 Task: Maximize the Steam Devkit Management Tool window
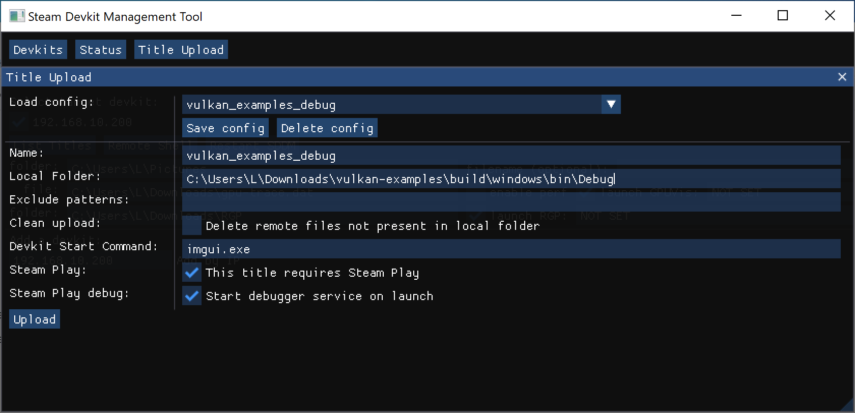pyautogui.click(x=783, y=16)
